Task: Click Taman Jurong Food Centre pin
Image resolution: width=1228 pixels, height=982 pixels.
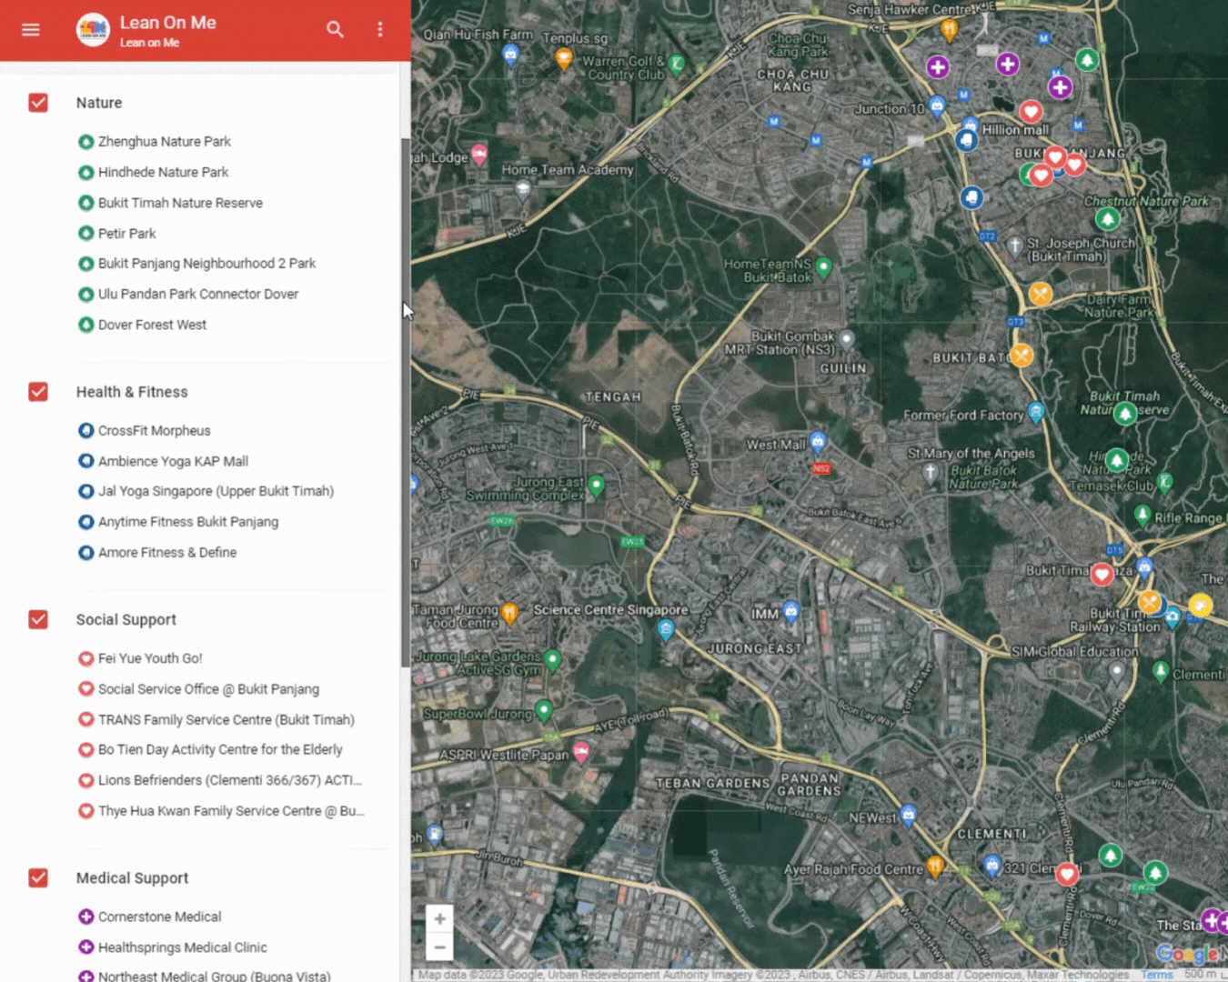Action: point(509,615)
